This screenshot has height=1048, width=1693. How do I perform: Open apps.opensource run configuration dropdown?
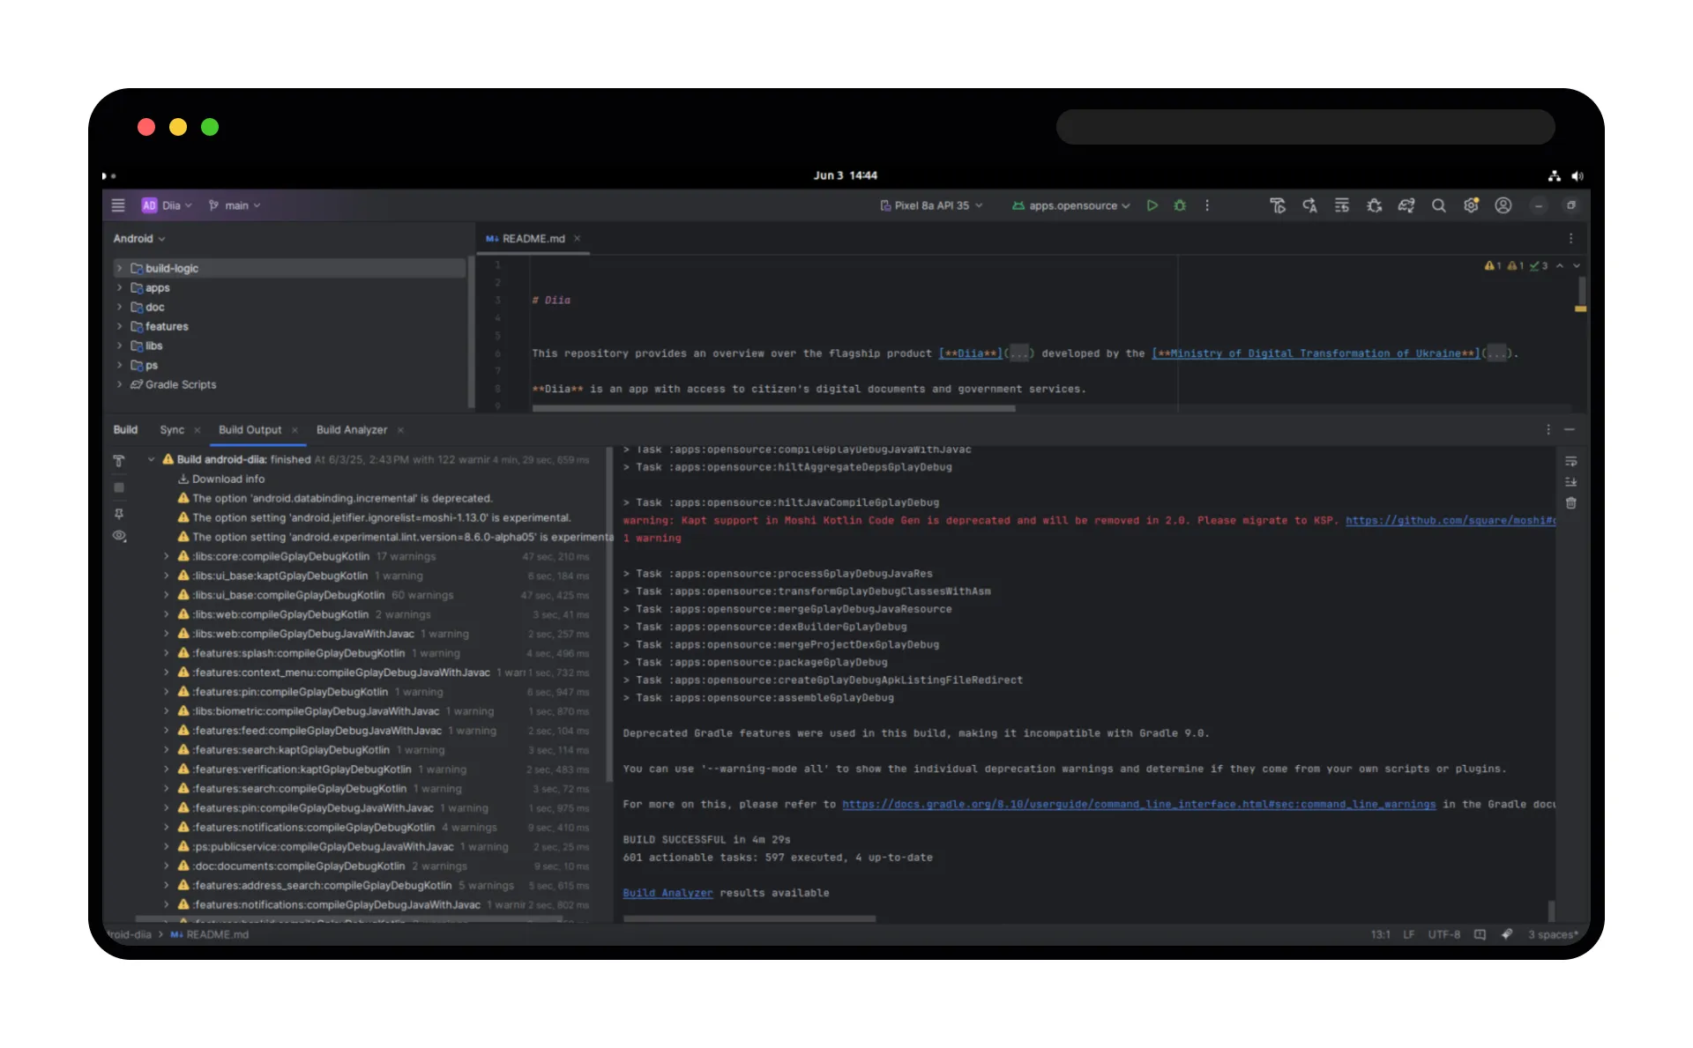(1071, 205)
